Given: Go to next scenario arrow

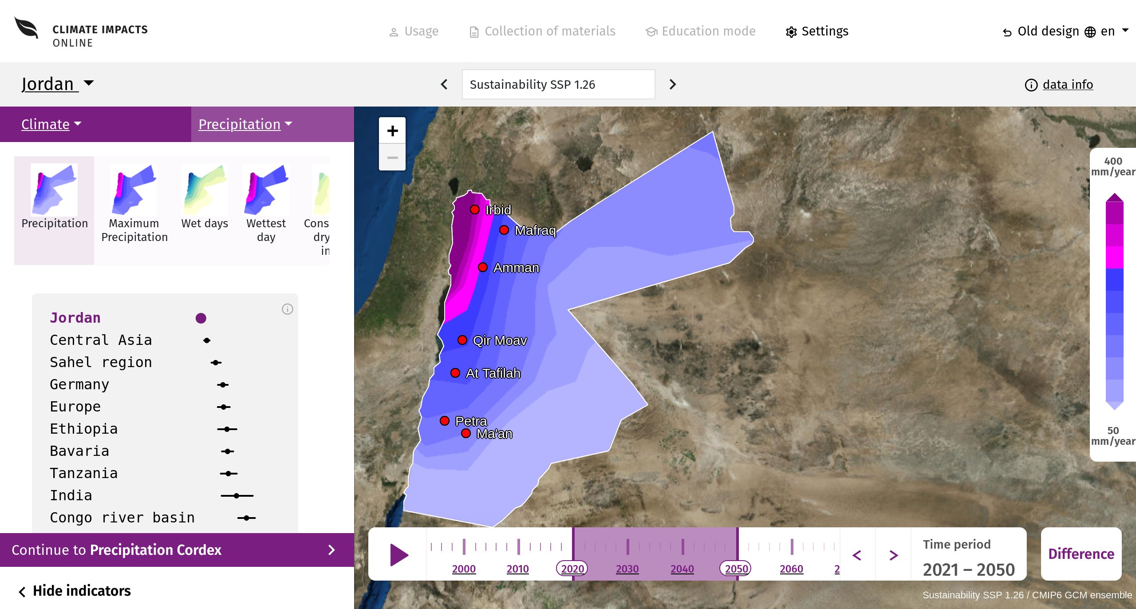Looking at the screenshot, I should pos(673,84).
